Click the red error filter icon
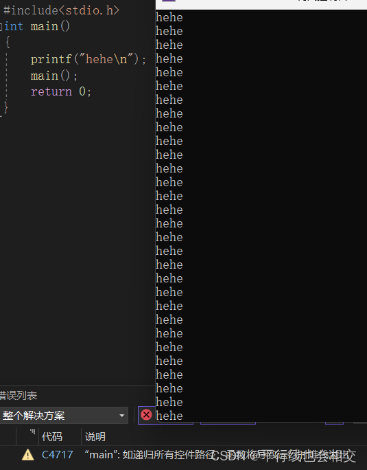 click(x=146, y=415)
